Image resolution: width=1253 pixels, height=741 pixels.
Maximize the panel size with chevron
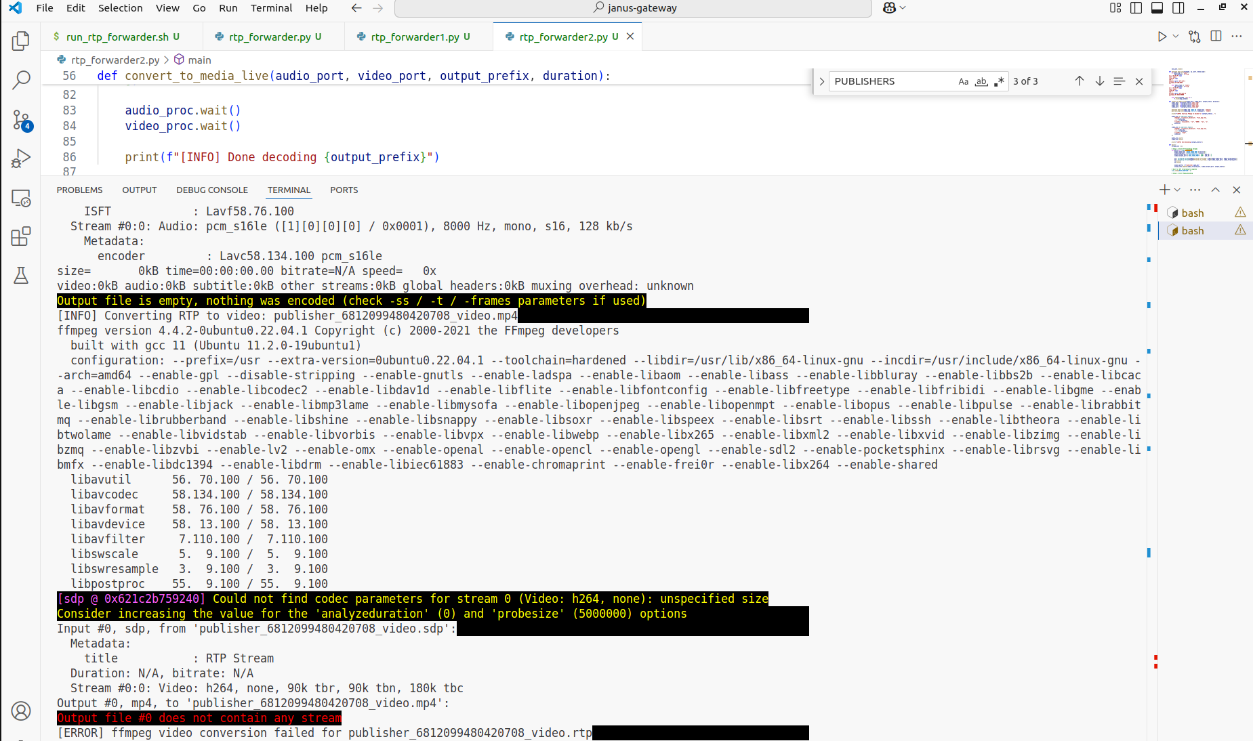tap(1216, 190)
